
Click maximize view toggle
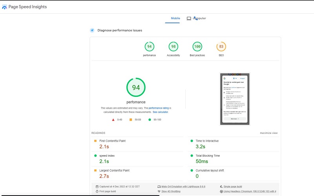[269, 133]
